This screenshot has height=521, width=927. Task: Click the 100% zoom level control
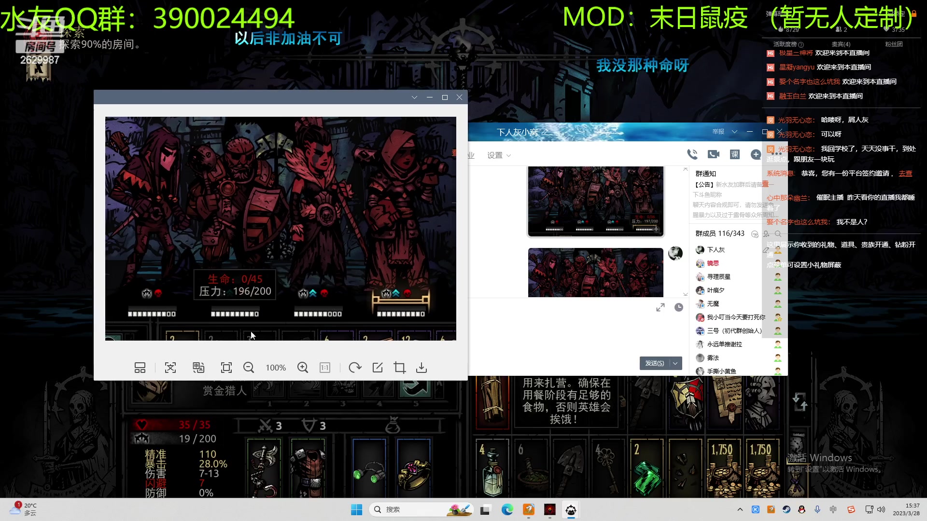click(276, 367)
